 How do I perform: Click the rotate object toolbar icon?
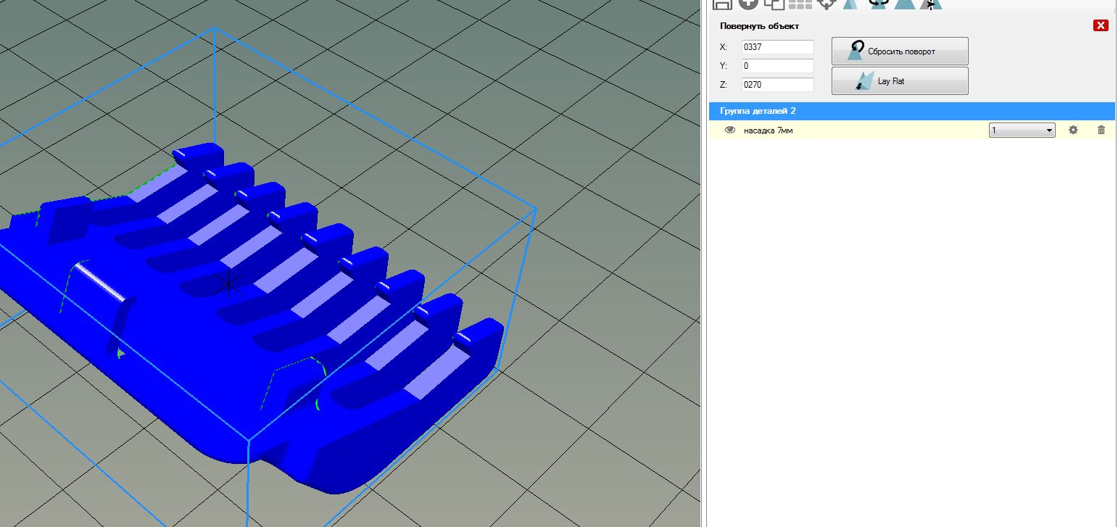point(879,4)
